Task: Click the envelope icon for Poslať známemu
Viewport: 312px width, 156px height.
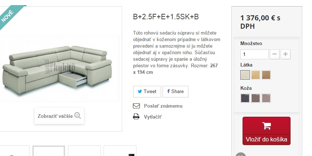Action: (x=136, y=106)
